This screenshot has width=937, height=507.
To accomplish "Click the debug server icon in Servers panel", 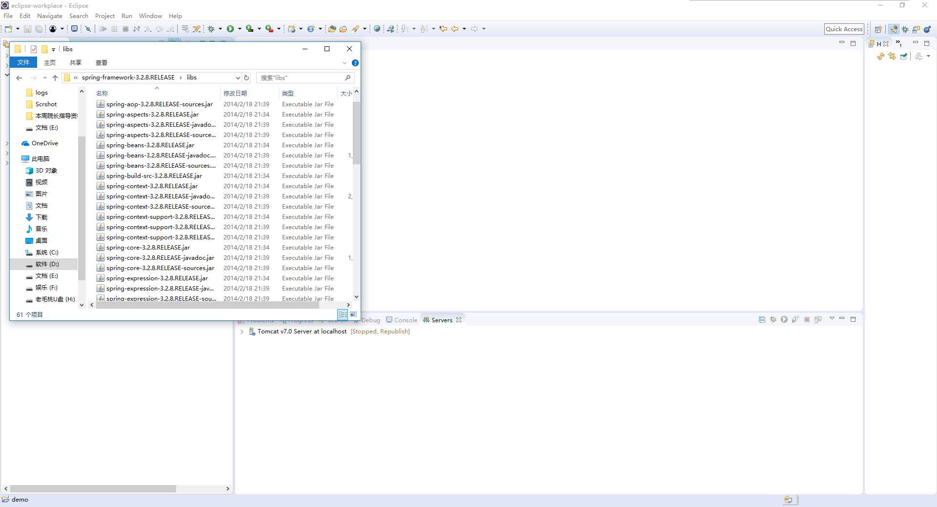I will 773,319.
